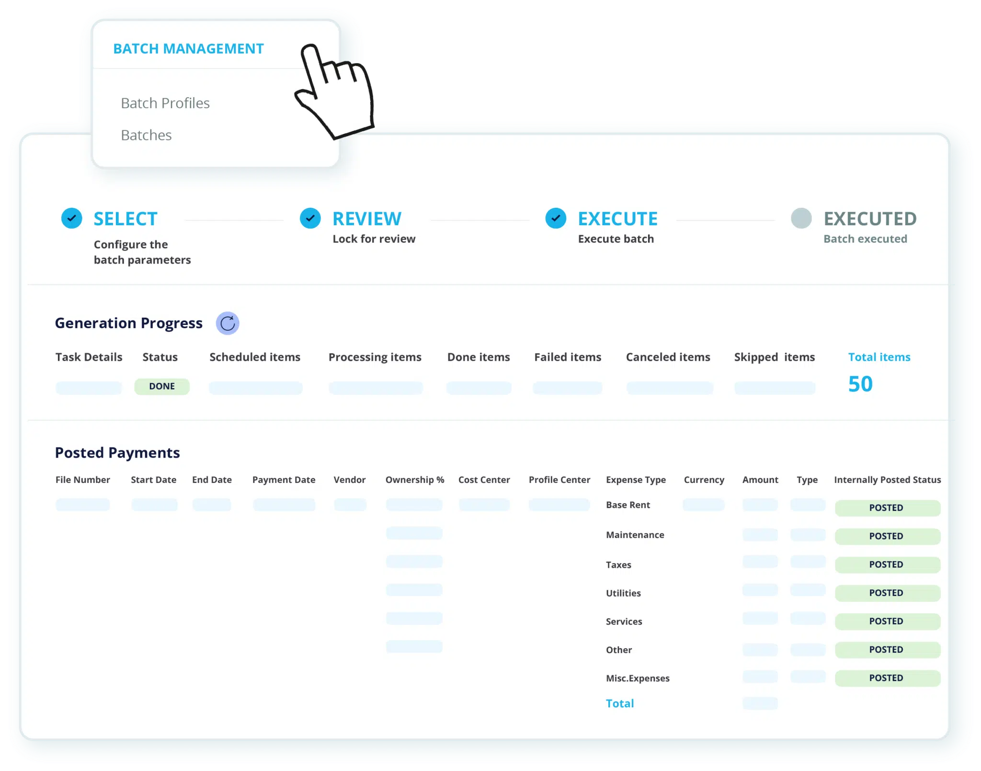Click the checkmark icon on the EXECUTE step
The height and width of the screenshot is (771, 981).
point(556,218)
